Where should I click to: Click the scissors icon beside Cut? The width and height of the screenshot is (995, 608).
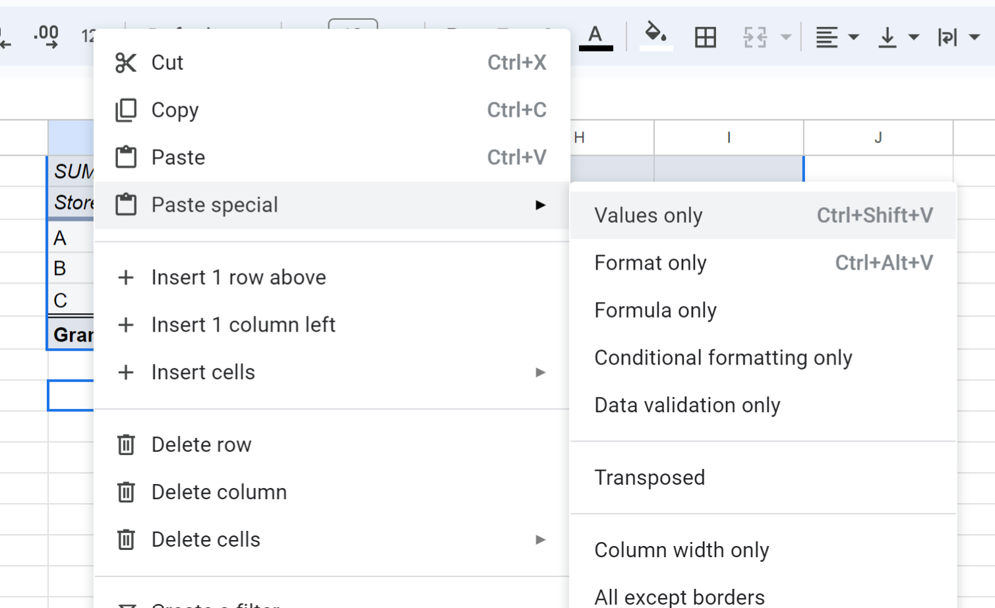(x=126, y=62)
